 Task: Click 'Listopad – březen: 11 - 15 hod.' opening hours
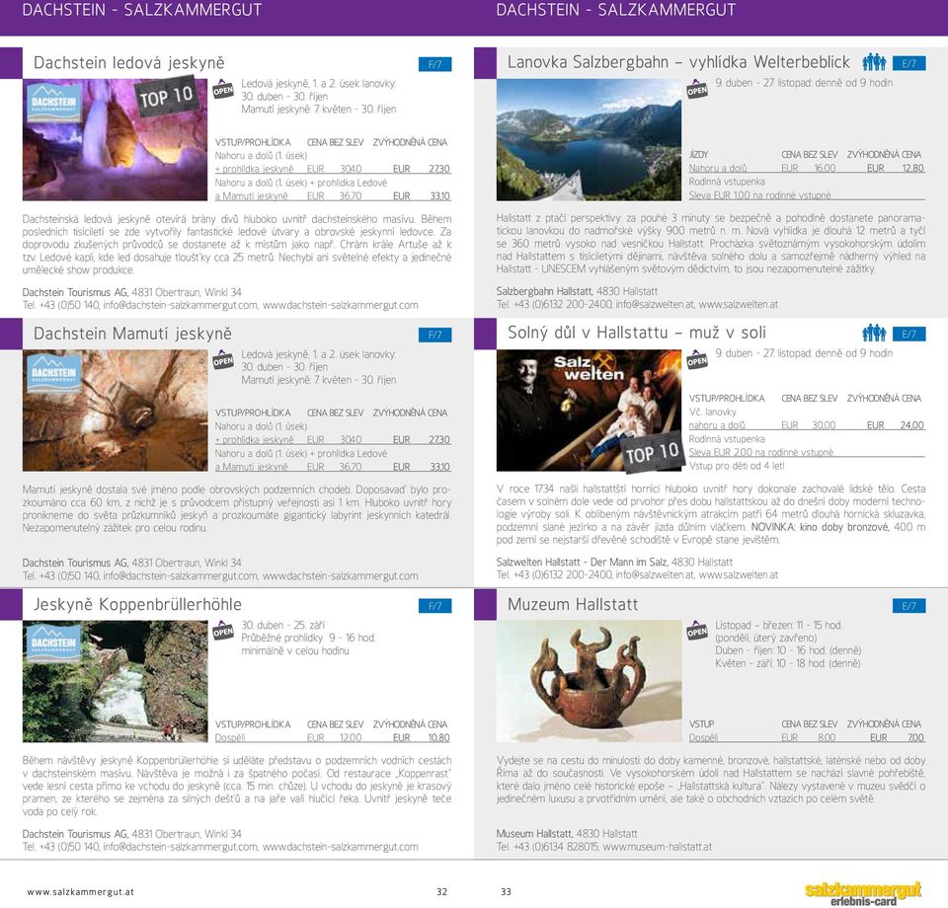coord(778,626)
